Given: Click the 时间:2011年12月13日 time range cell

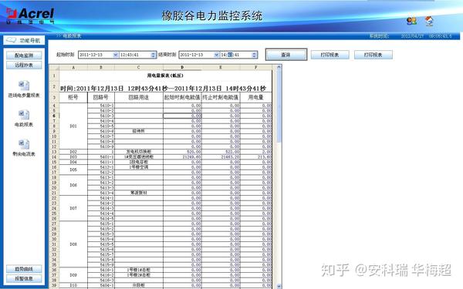Looking at the screenshot, I should (x=165, y=88).
